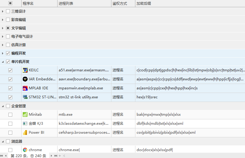Go to previous record in navigator
This screenshot has height=158, width=245.
pyautogui.click(x=6, y=156)
